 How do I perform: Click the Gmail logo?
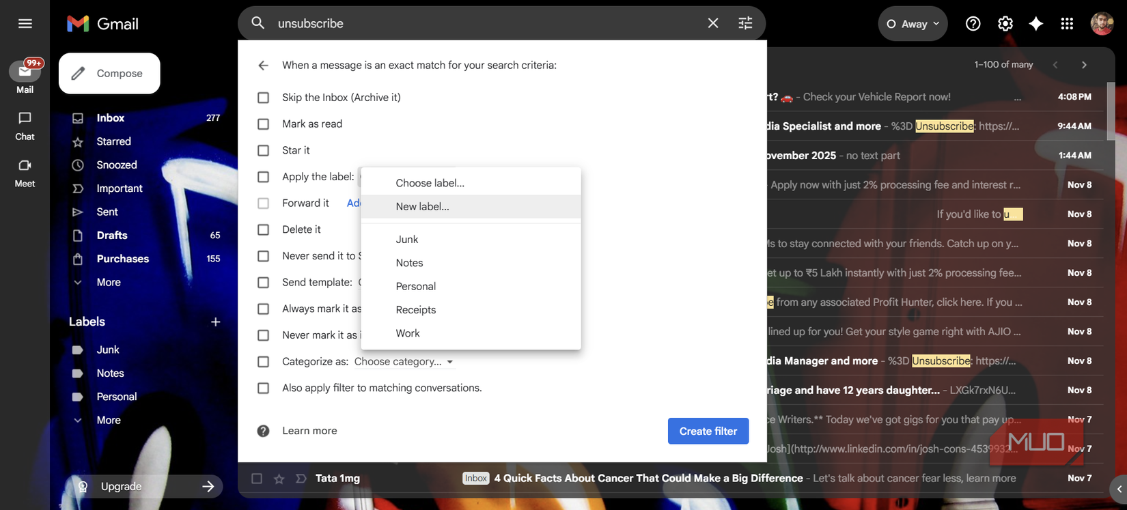[x=102, y=24]
